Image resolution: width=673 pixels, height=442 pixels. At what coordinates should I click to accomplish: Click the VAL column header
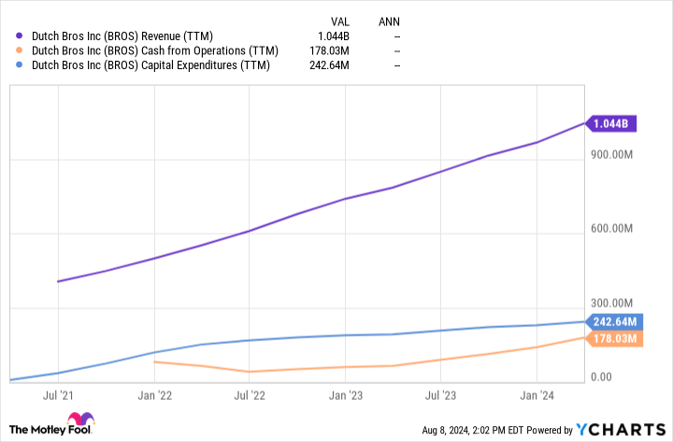click(340, 21)
